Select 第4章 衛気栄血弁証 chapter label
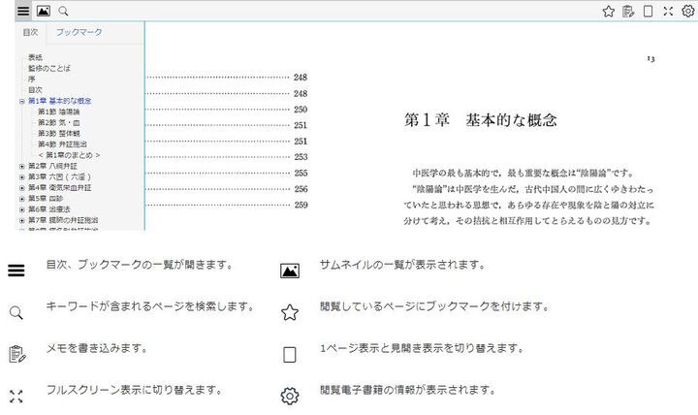The image size is (698, 415). 60,188
